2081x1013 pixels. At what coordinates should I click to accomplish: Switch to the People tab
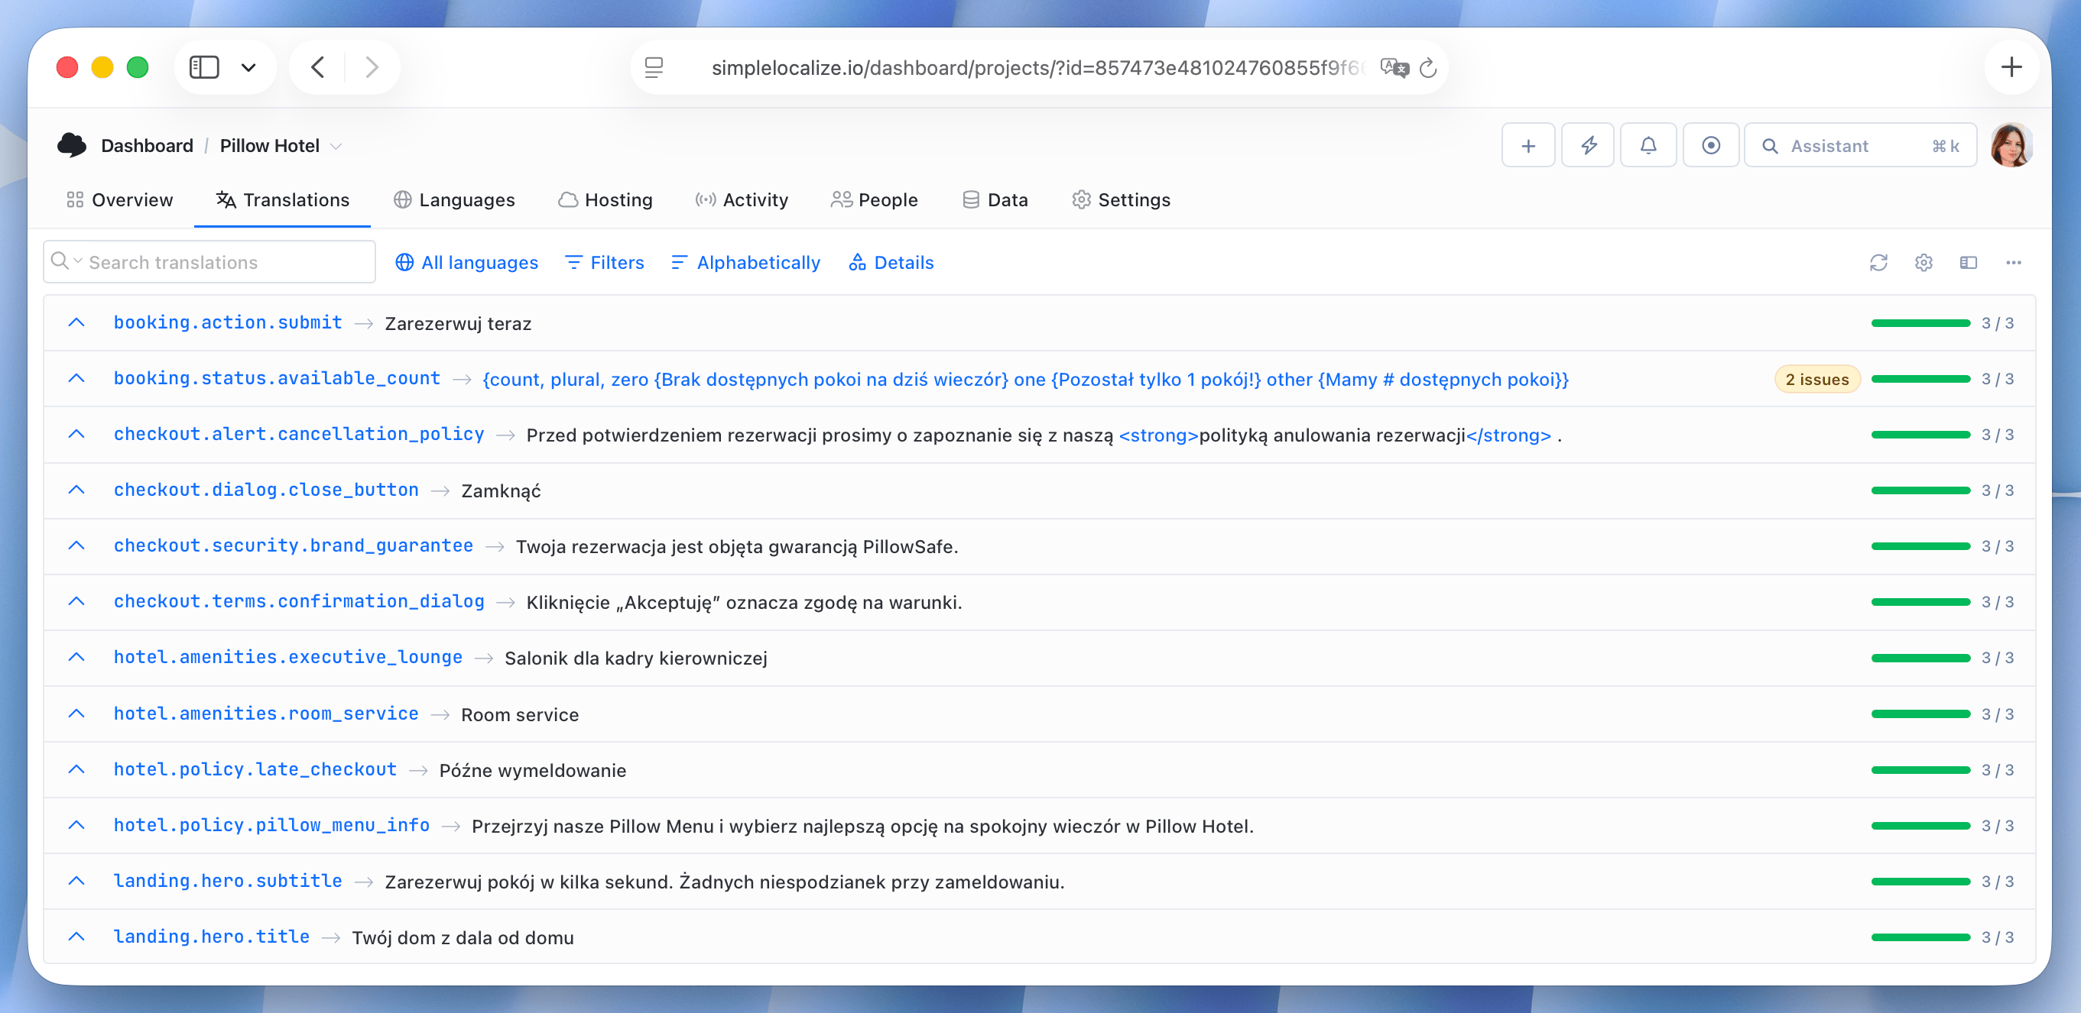[x=874, y=199]
